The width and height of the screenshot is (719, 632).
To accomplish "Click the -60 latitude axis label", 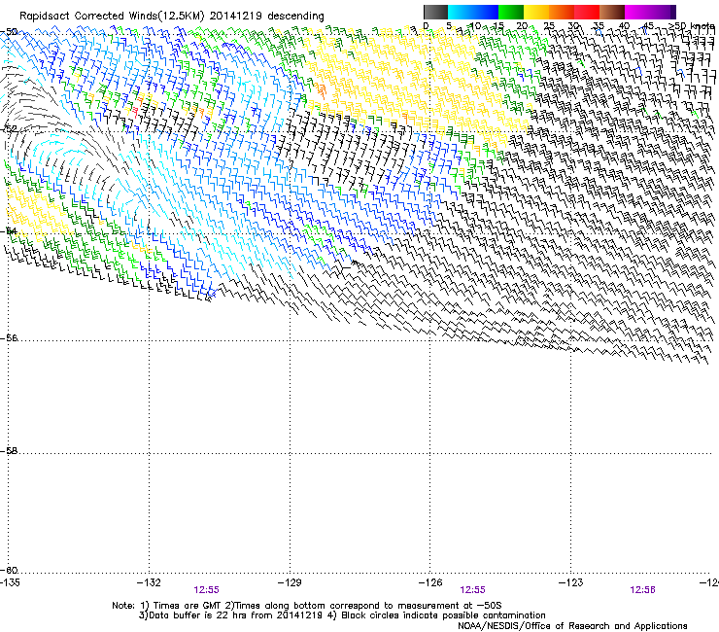I will point(9,570).
